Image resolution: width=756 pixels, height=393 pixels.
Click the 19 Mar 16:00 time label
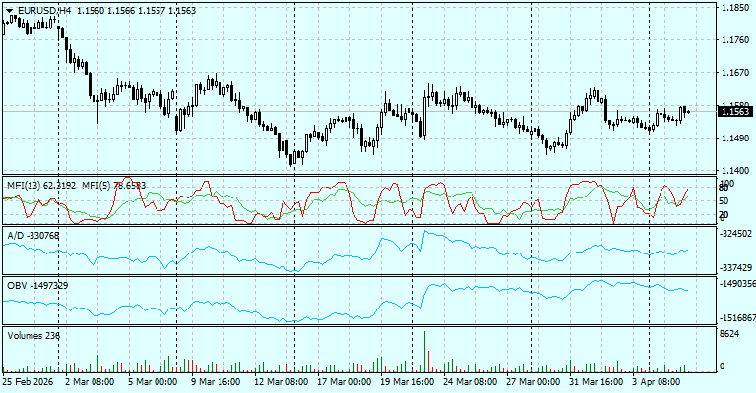(407, 382)
